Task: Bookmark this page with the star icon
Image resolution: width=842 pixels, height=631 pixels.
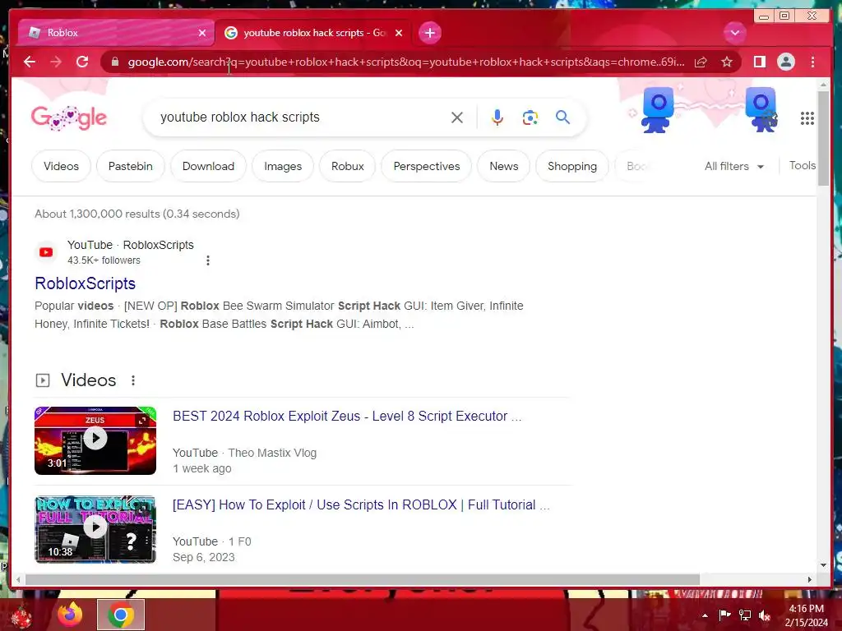Action: pos(727,62)
